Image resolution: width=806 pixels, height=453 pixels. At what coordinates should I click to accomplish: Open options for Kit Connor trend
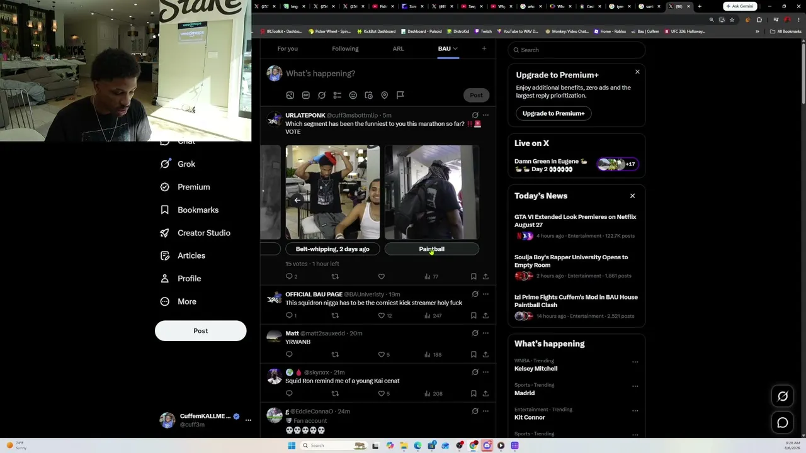point(635,410)
